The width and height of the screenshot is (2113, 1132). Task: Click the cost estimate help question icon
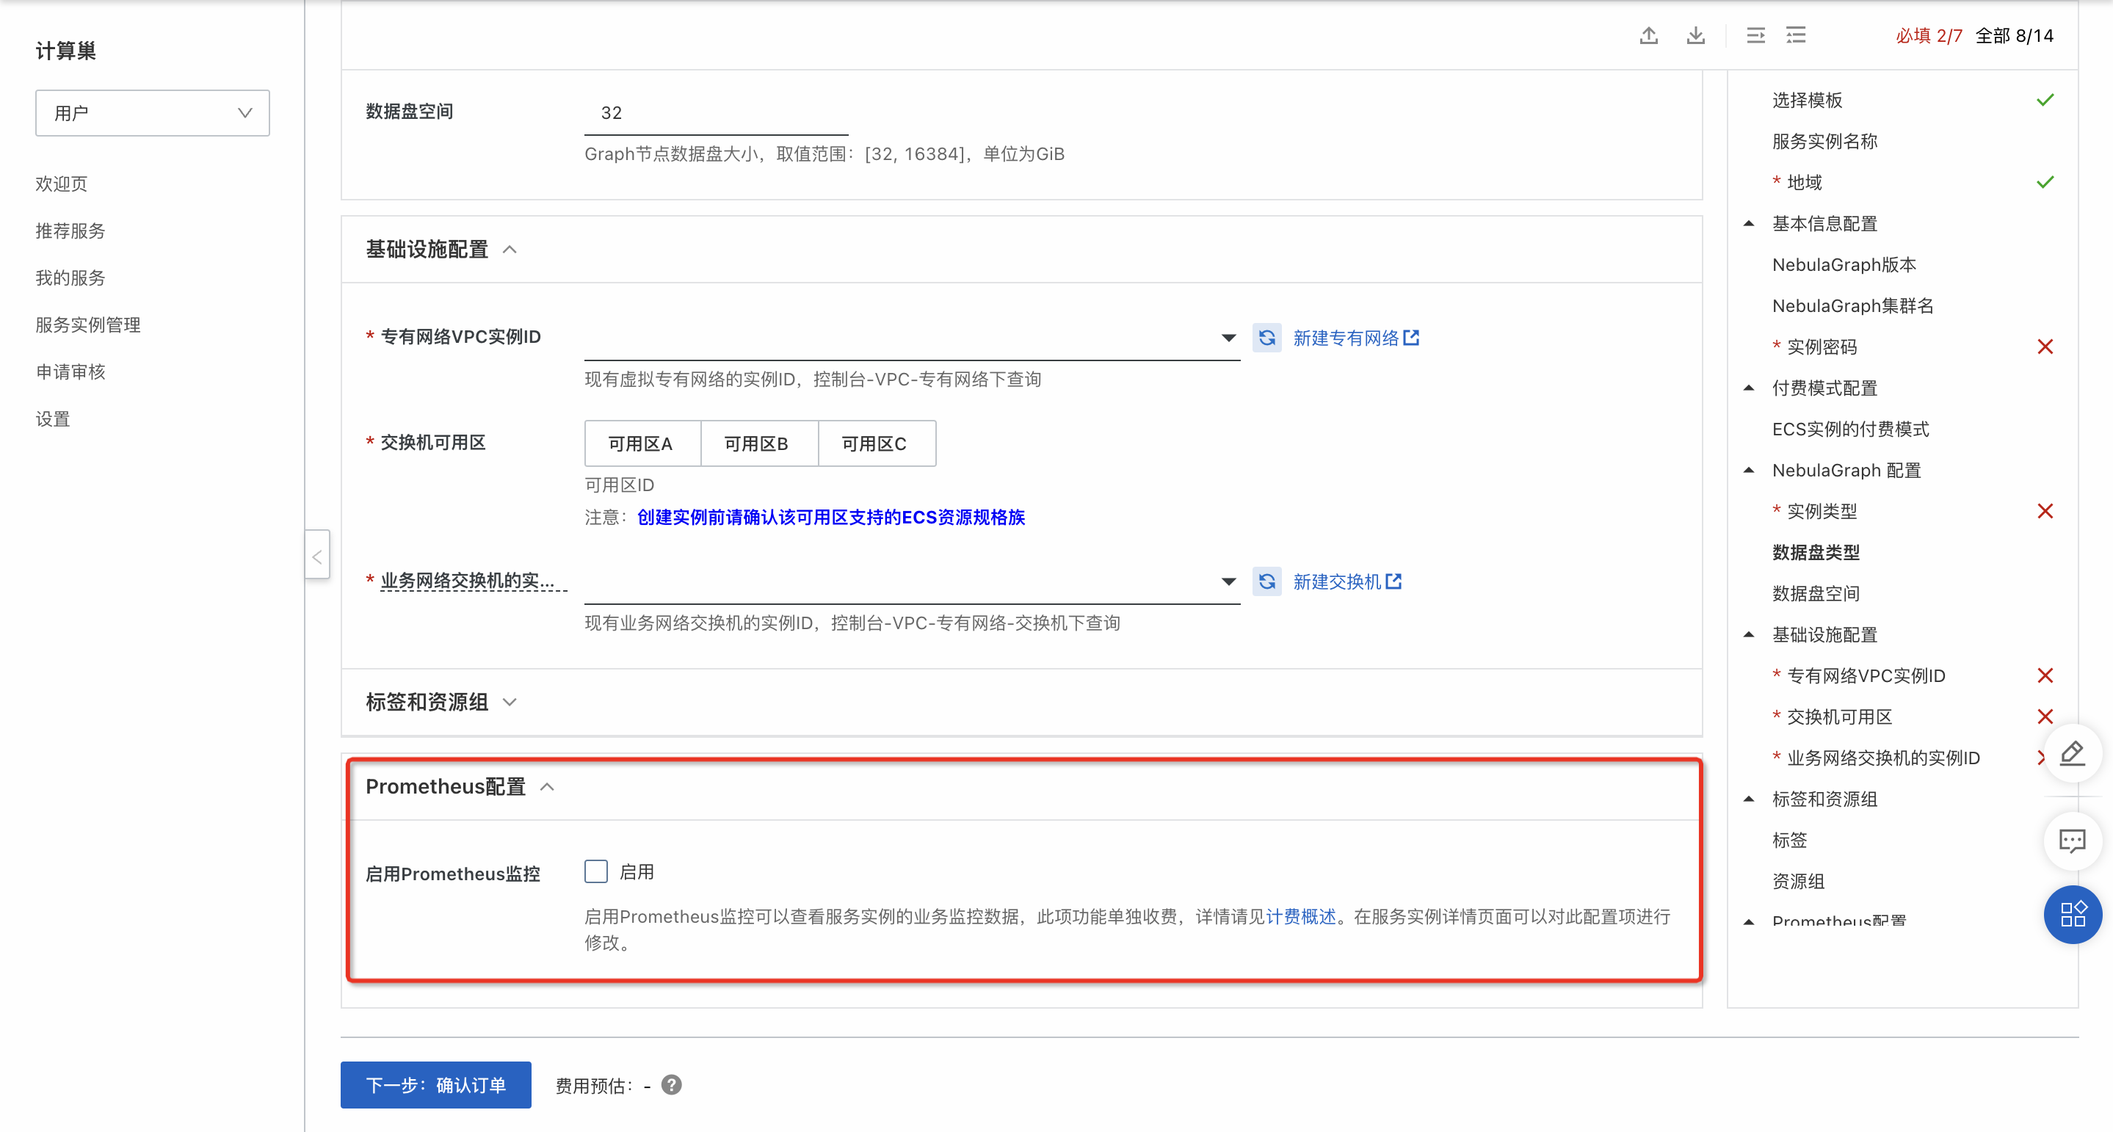click(x=672, y=1084)
